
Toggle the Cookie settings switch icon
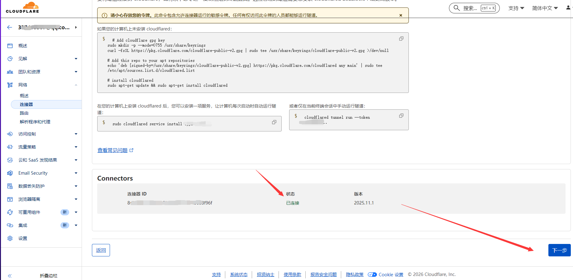[x=372, y=274]
